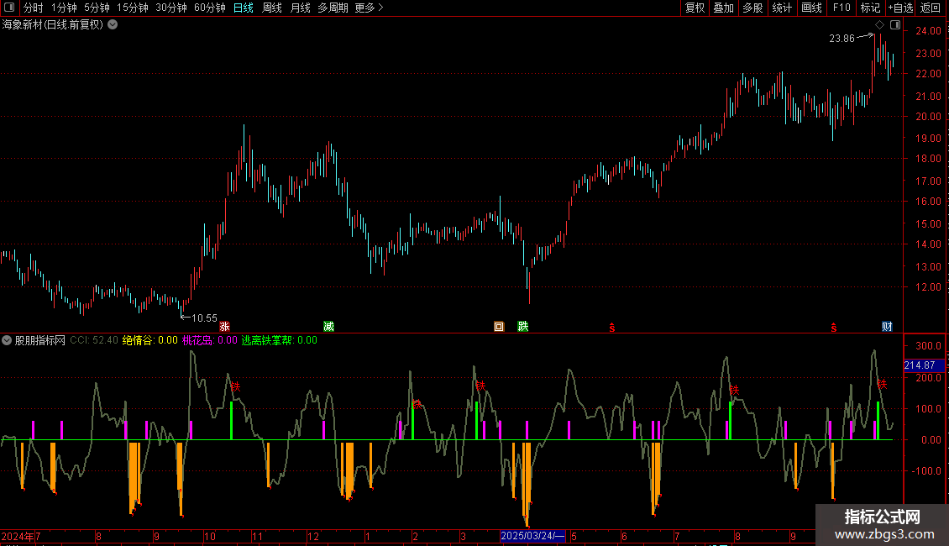Click the 复权 adjustment button
The image size is (949, 546).
(x=695, y=8)
